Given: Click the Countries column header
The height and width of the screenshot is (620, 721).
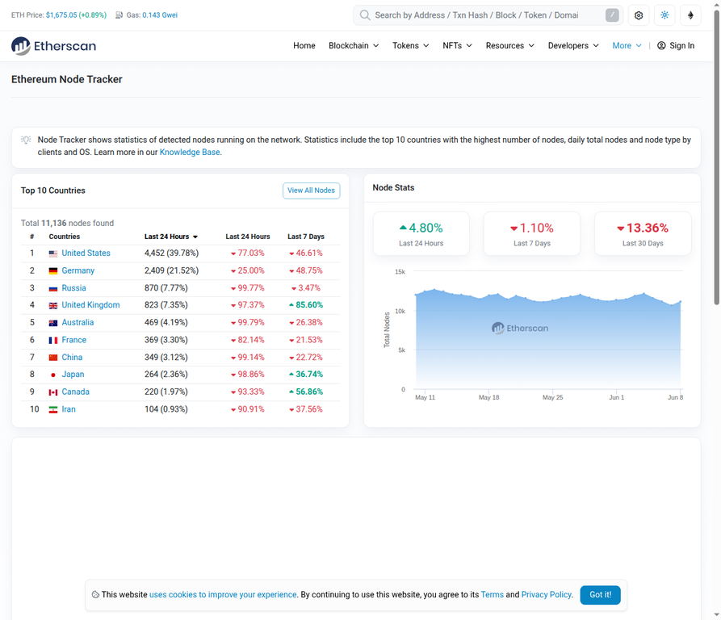Looking at the screenshot, I should point(65,237).
